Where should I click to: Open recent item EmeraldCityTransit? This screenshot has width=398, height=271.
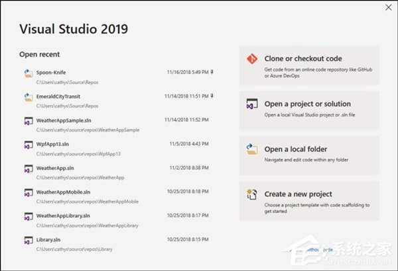pos(117,101)
